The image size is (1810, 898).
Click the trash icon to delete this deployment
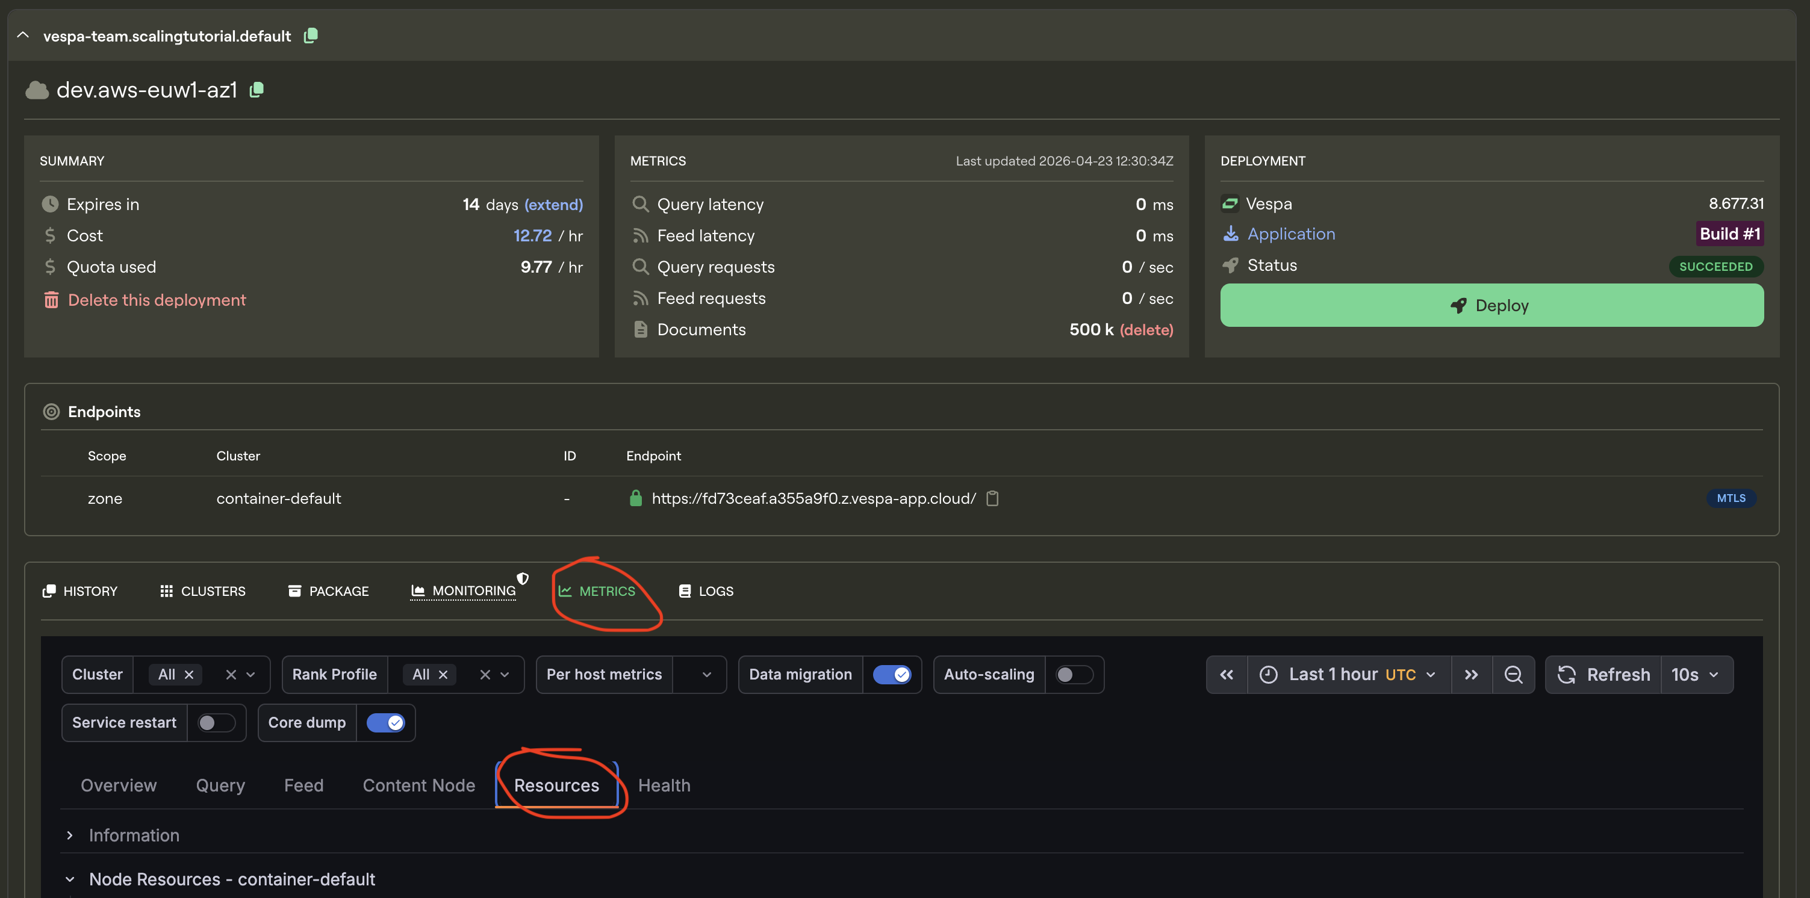[51, 300]
